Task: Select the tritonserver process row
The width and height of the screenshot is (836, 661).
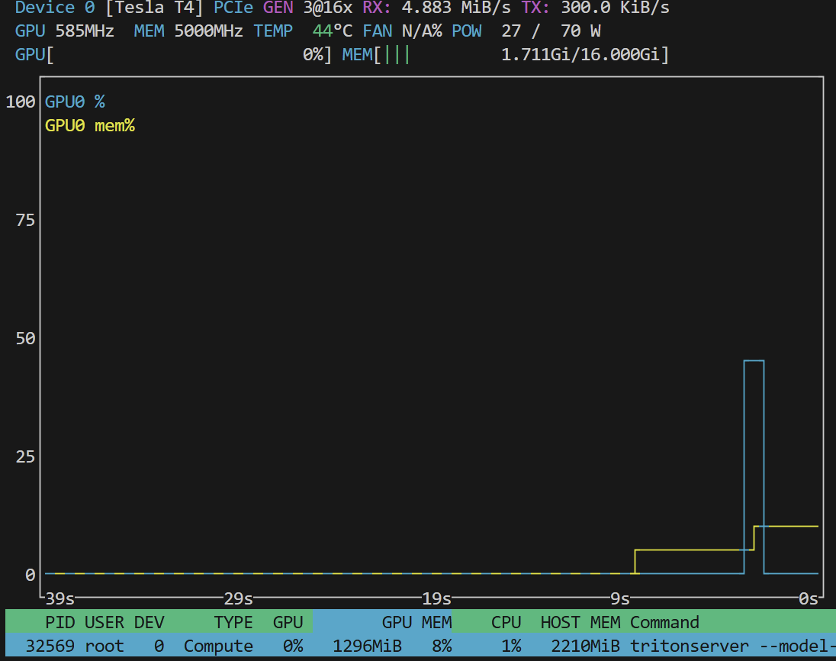Action: coord(418,646)
